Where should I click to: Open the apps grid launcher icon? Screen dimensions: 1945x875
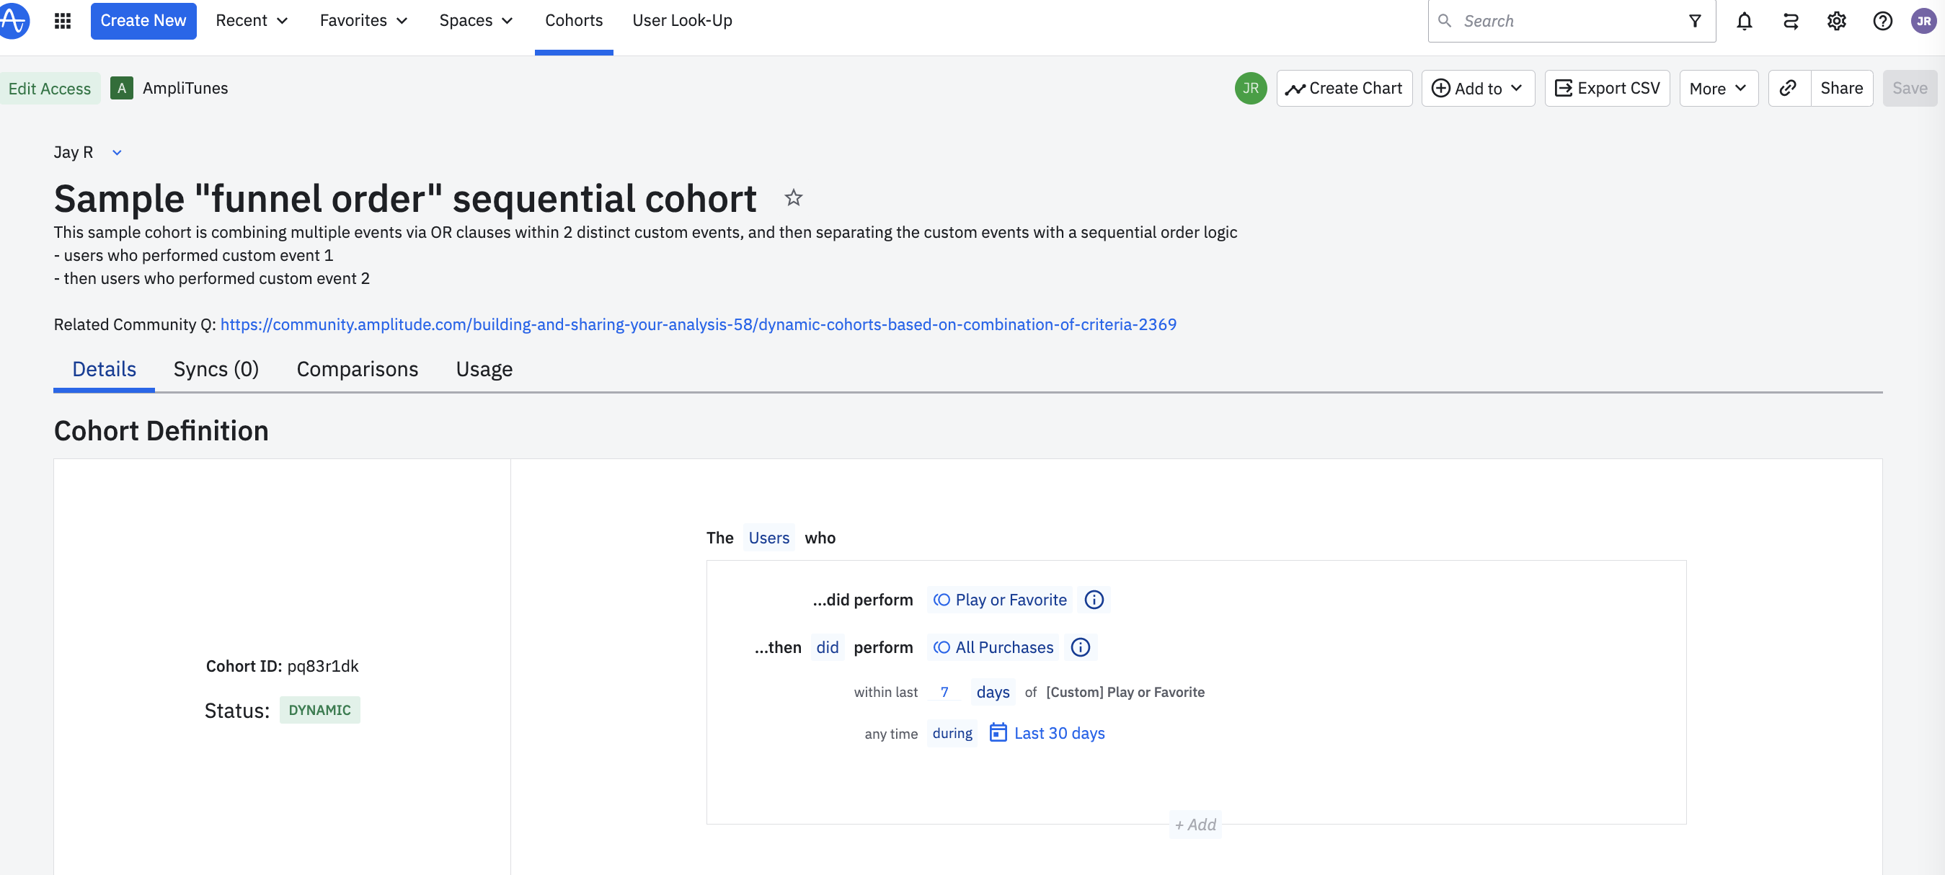click(63, 20)
